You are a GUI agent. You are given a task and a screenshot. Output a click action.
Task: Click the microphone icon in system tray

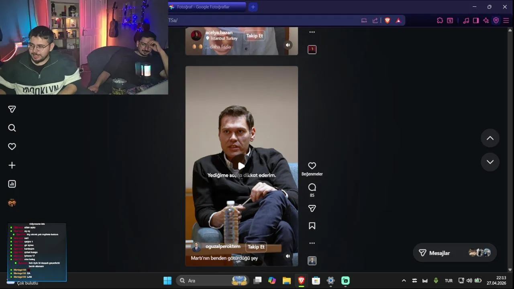(x=436, y=281)
